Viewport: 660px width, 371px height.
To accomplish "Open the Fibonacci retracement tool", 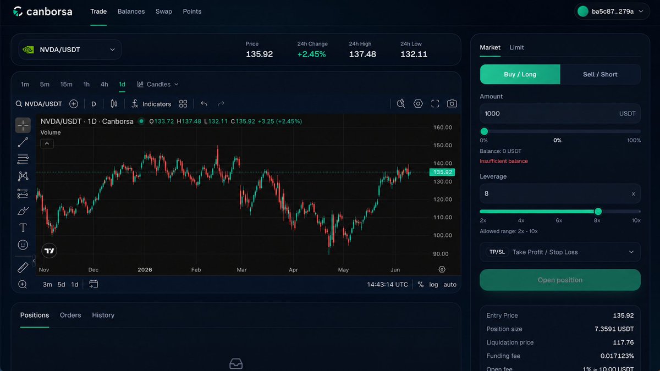I will [x=23, y=159].
